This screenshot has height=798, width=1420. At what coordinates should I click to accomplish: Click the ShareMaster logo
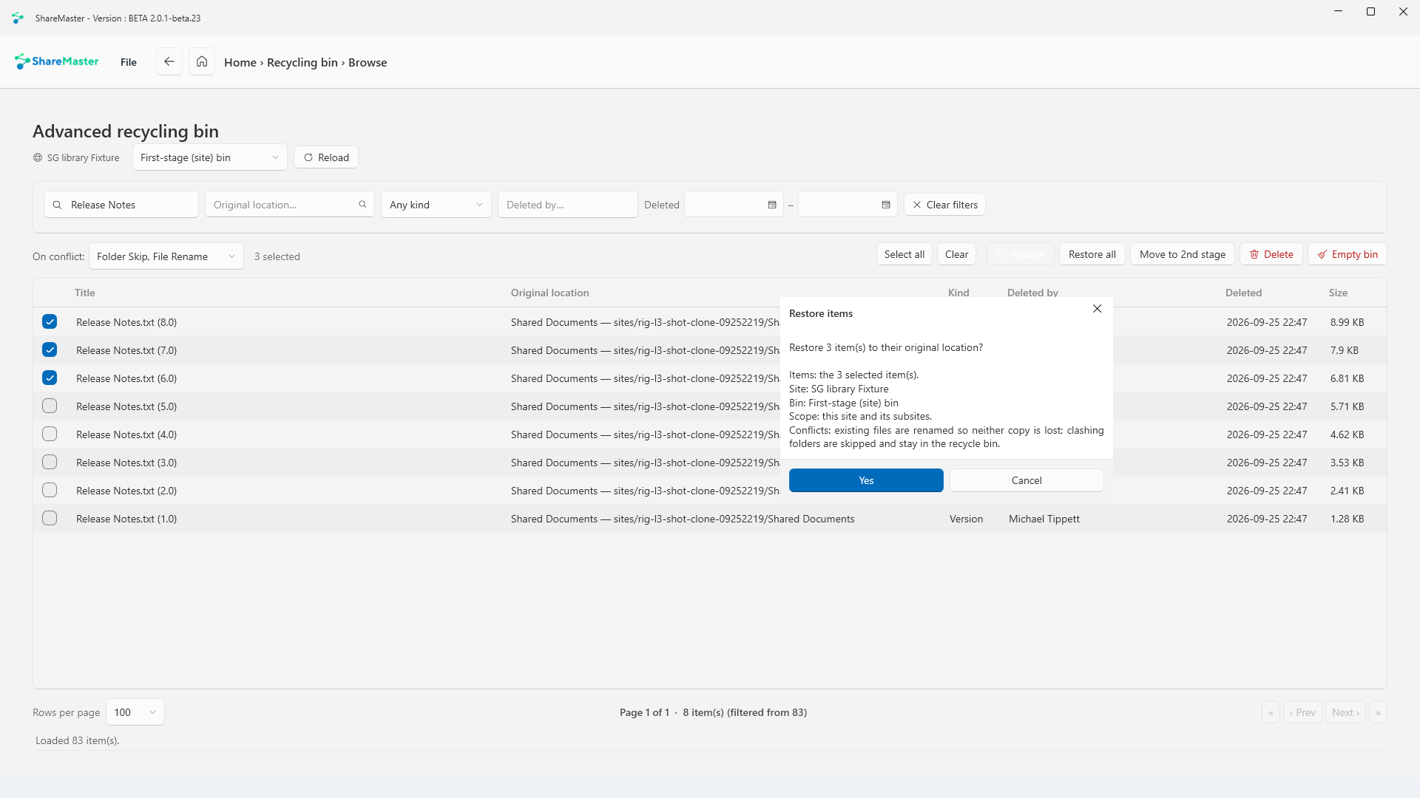(x=57, y=61)
